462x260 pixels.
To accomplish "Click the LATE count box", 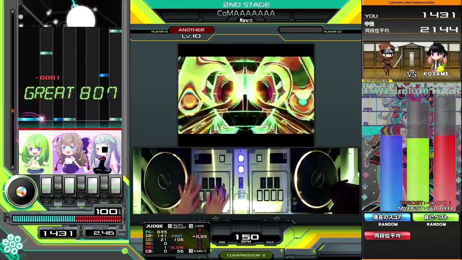I will coord(191,226).
